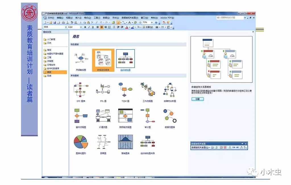
Task: Toggle Bold formatting
Action: click(85, 27)
